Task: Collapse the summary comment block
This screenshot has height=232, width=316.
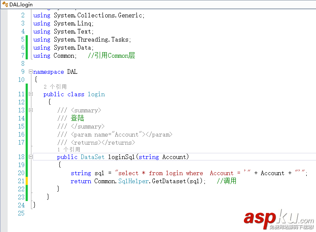Action: click(31, 110)
